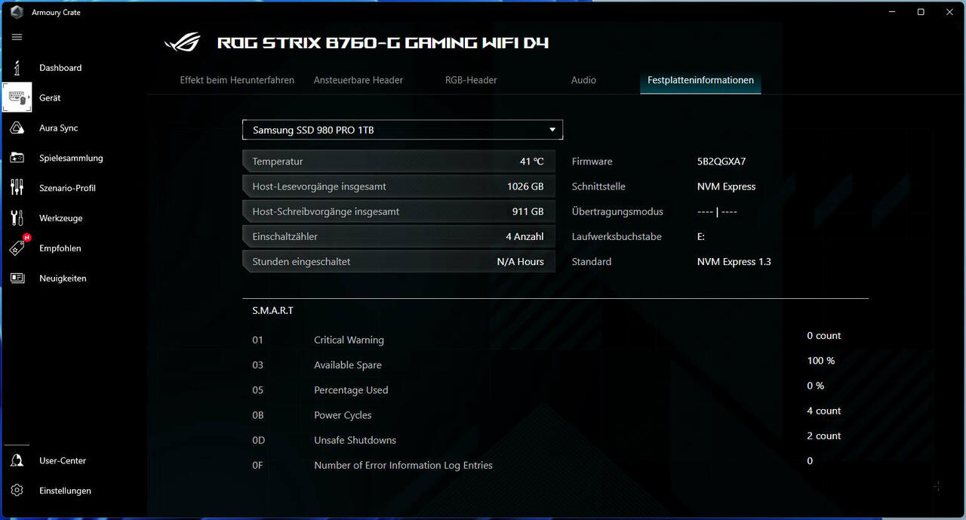Image resolution: width=966 pixels, height=520 pixels.
Task: Click the ROG STRIX B760-G GAMING WIFI D4 title
Action: [383, 42]
